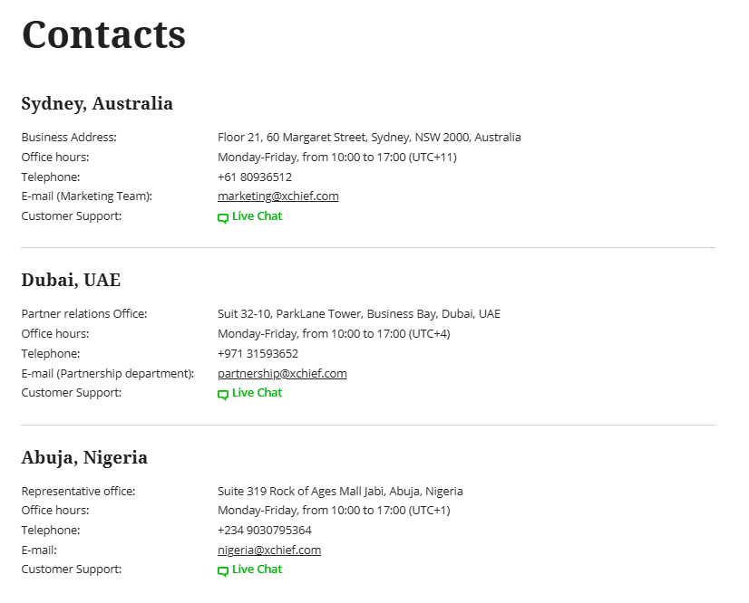Start Live Chat for Dubai office
Image resolution: width=749 pixels, height=603 pixels.
click(257, 393)
